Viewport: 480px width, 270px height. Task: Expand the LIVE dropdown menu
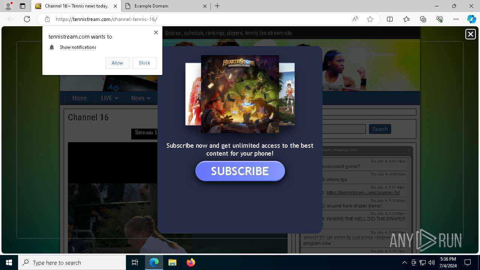[x=109, y=98]
